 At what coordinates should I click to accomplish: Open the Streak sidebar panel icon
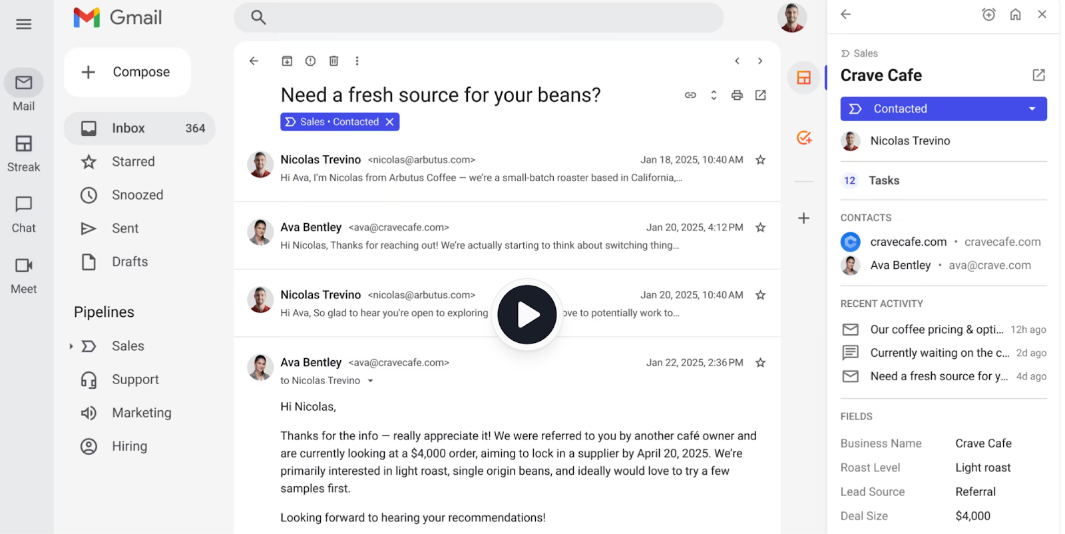[x=804, y=78]
